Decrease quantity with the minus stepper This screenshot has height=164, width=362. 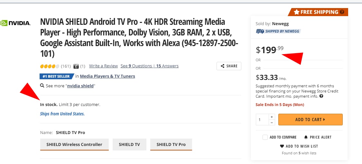pyautogui.click(x=272, y=122)
